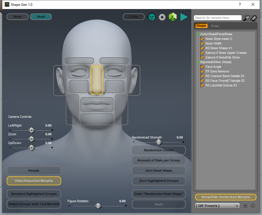This screenshot has height=215, width=262.
Task: Click the Figure Rotation slider handle
Action: coord(98,206)
